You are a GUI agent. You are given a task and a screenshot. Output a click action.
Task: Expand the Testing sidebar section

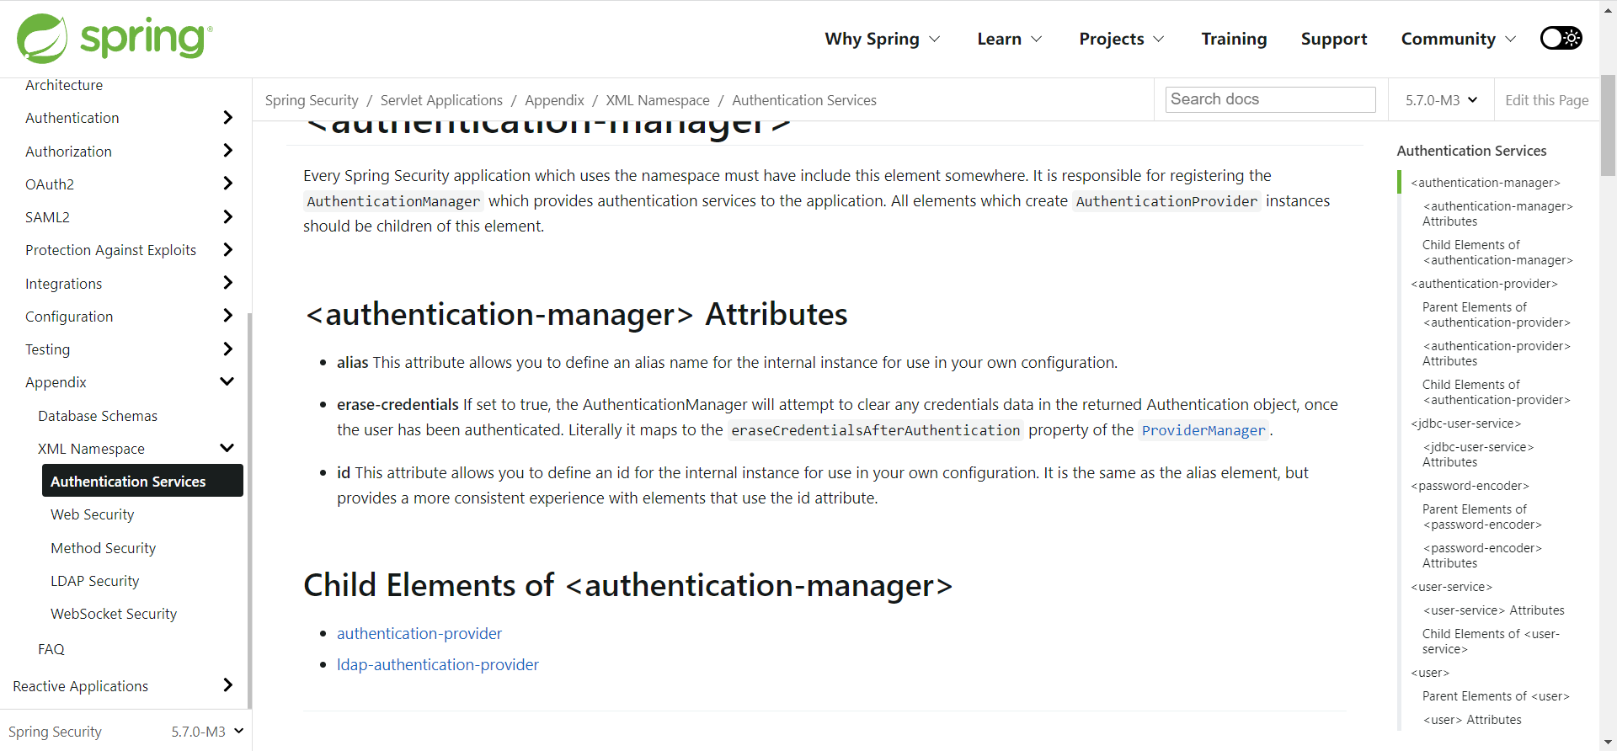click(x=227, y=349)
